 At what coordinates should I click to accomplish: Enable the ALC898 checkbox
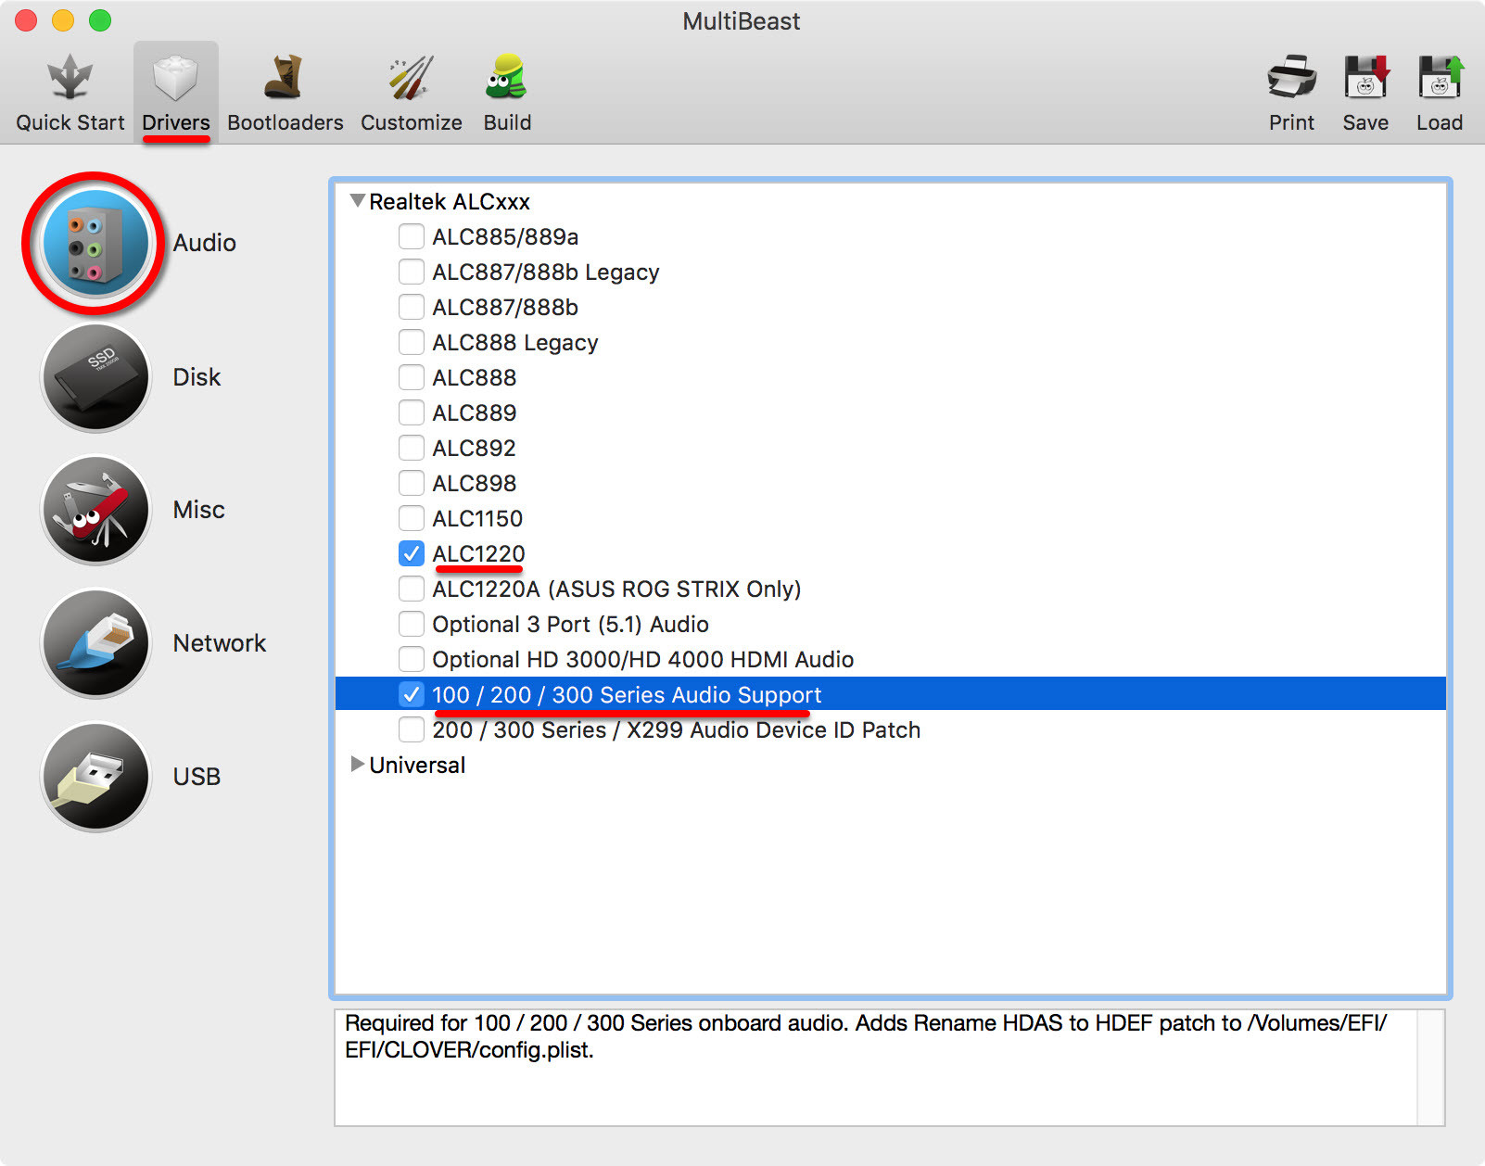click(411, 483)
